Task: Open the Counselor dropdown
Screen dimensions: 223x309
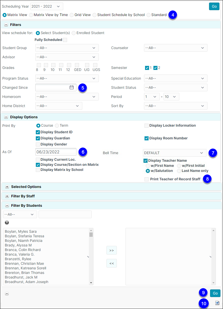Action: click(x=176, y=48)
